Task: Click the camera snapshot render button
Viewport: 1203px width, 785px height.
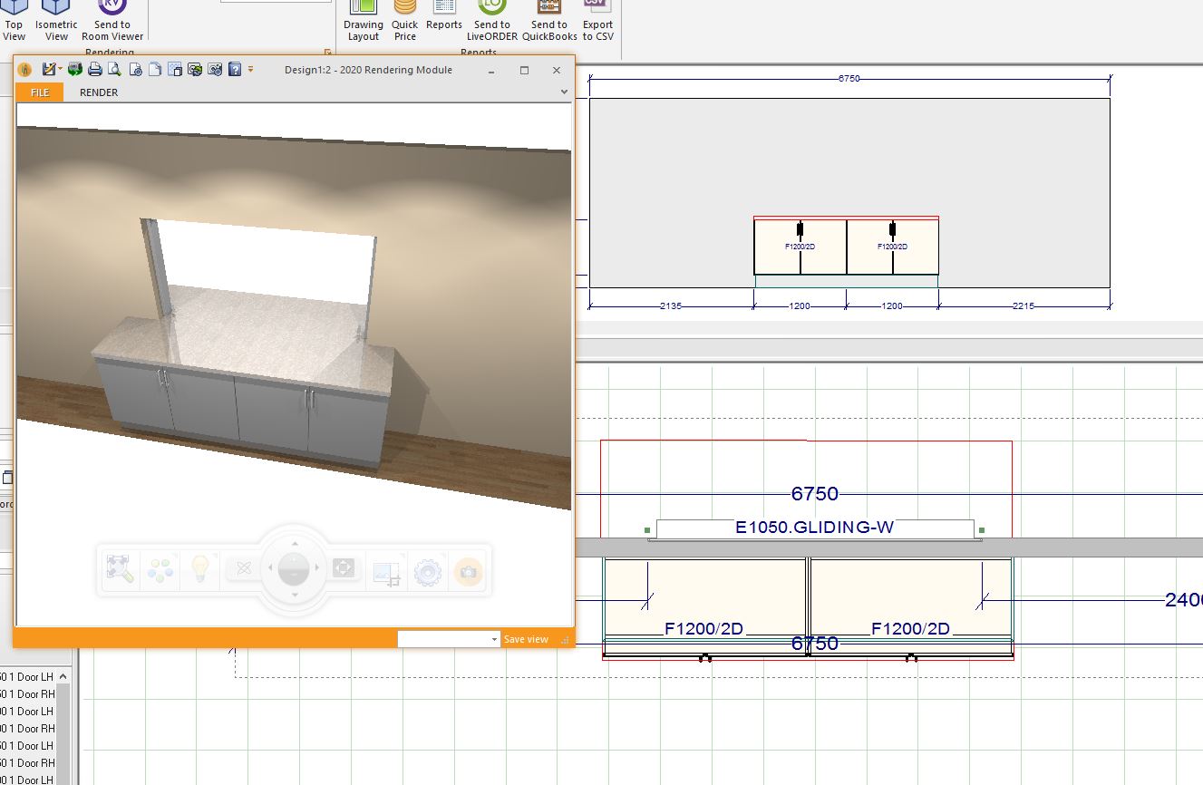Action: pos(468,571)
